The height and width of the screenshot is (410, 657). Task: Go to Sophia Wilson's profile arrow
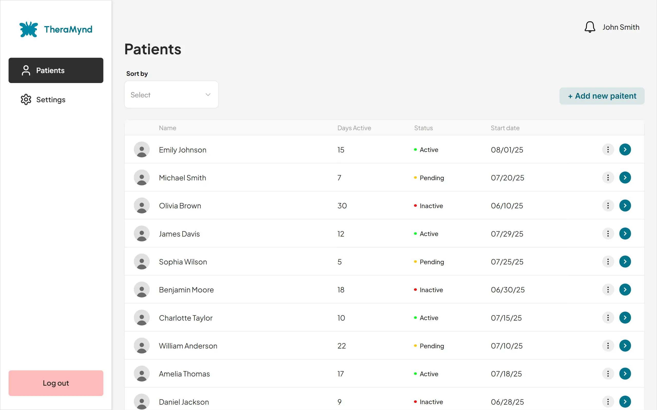coord(625,262)
